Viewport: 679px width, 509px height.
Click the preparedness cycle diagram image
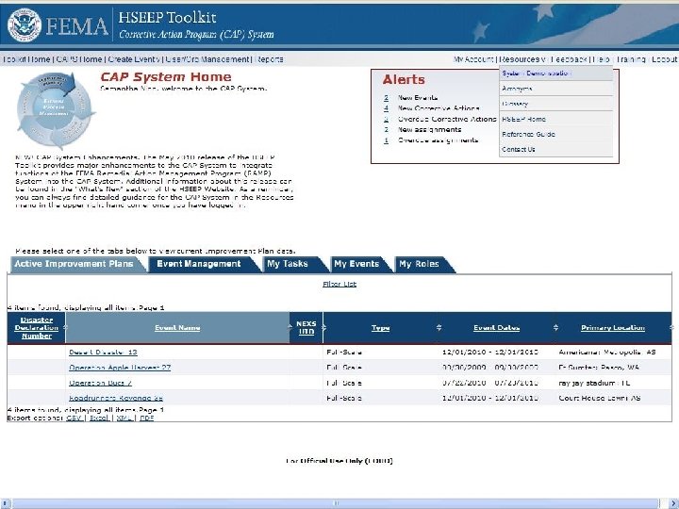tap(55, 110)
